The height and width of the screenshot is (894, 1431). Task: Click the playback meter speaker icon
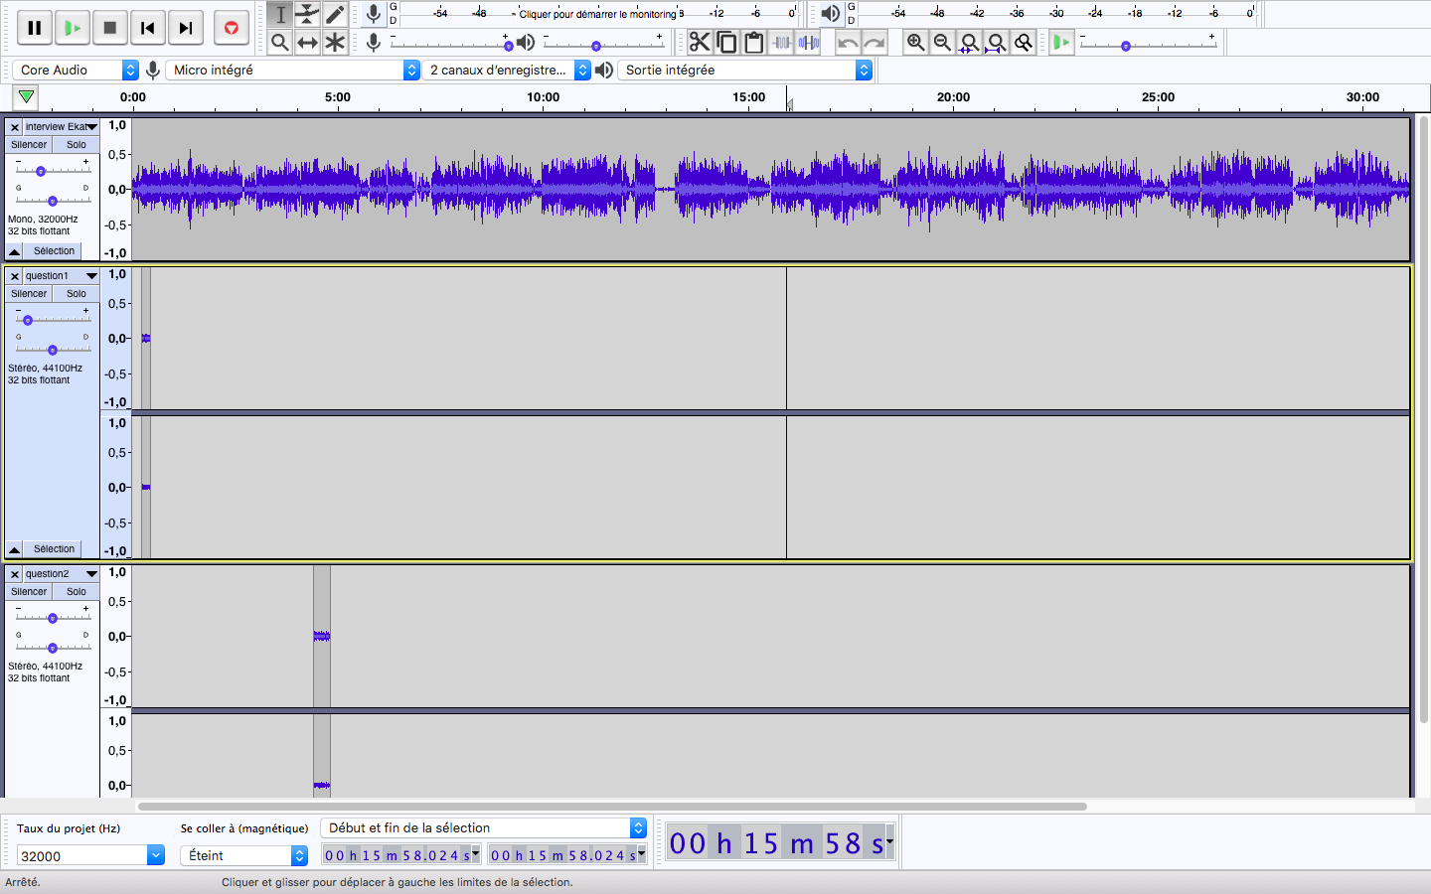click(x=831, y=14)
